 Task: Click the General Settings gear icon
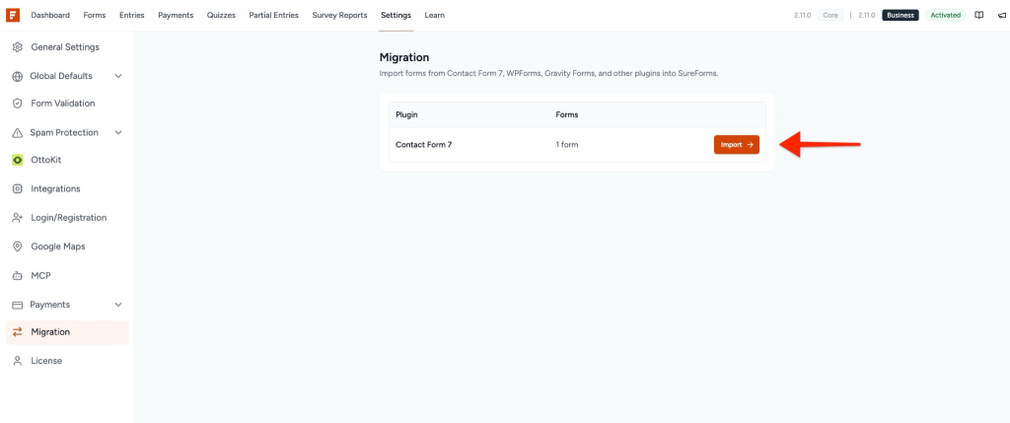click(18, 47)
